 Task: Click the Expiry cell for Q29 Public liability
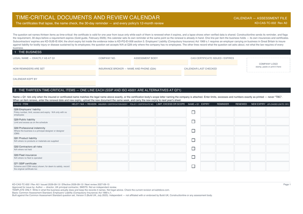tap(208, 122)
